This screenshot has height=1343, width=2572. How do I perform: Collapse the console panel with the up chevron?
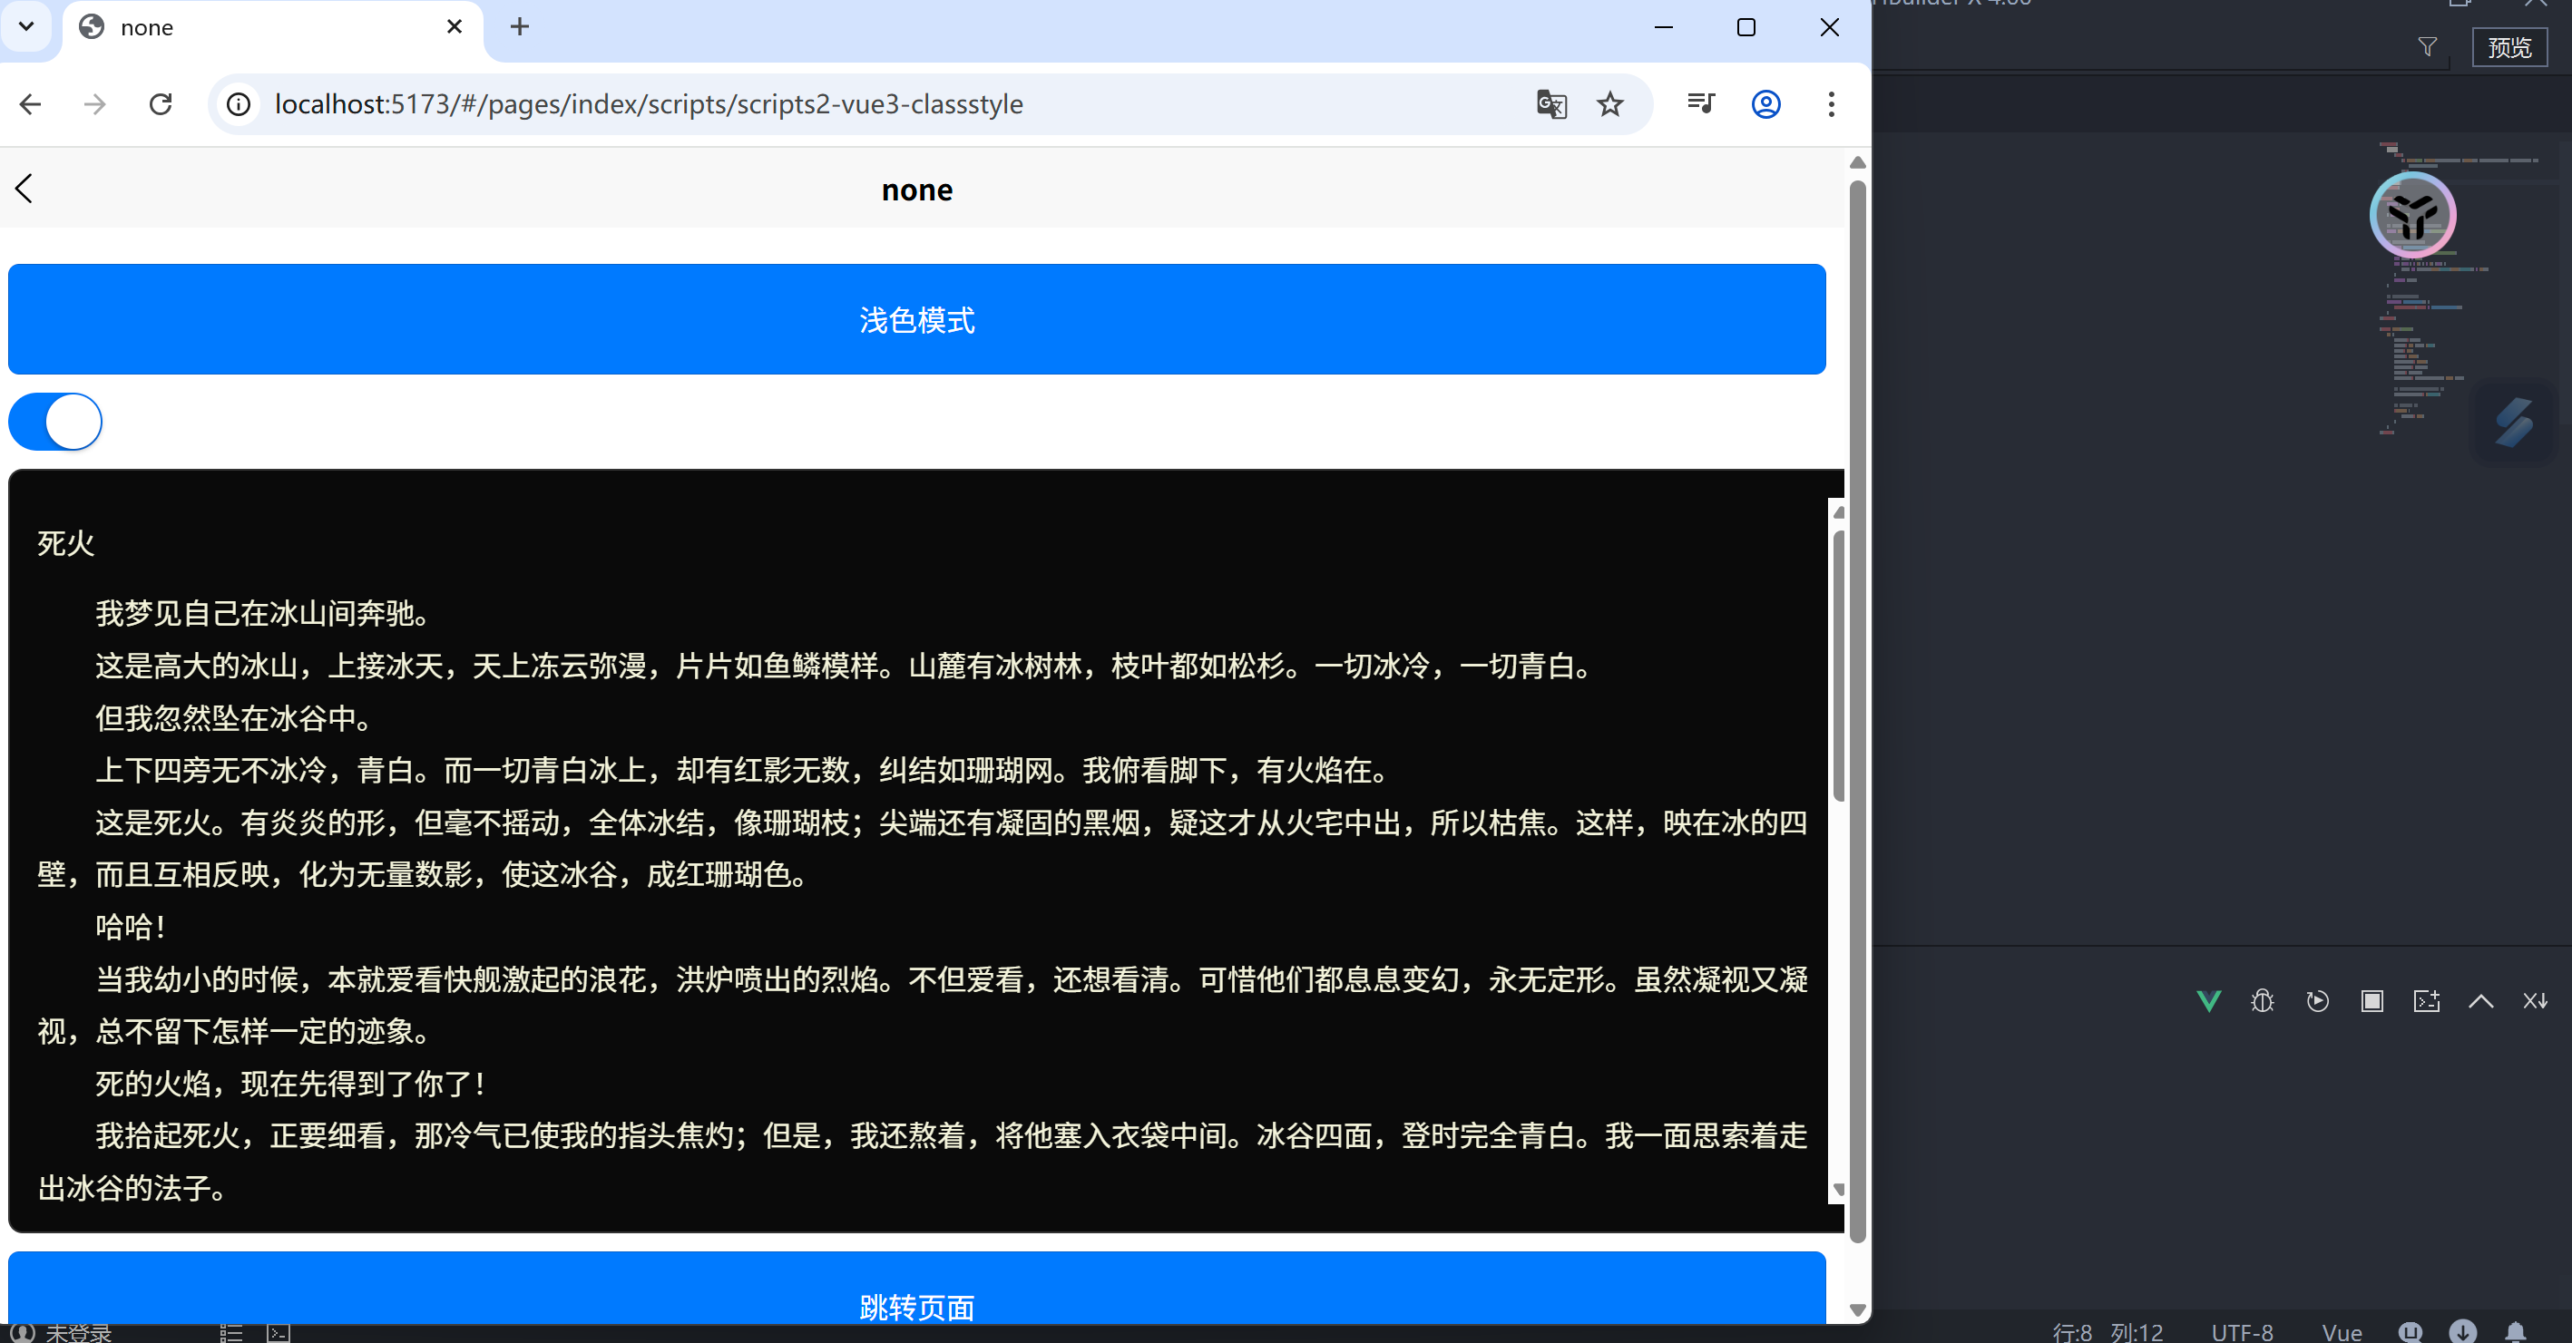coord(2480,1001)
